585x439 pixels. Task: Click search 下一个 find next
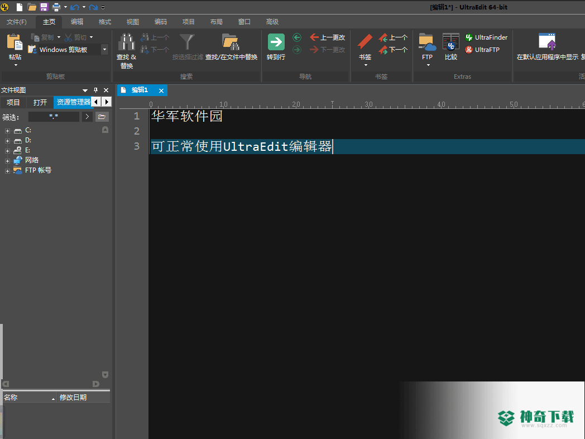pos(155,50)
